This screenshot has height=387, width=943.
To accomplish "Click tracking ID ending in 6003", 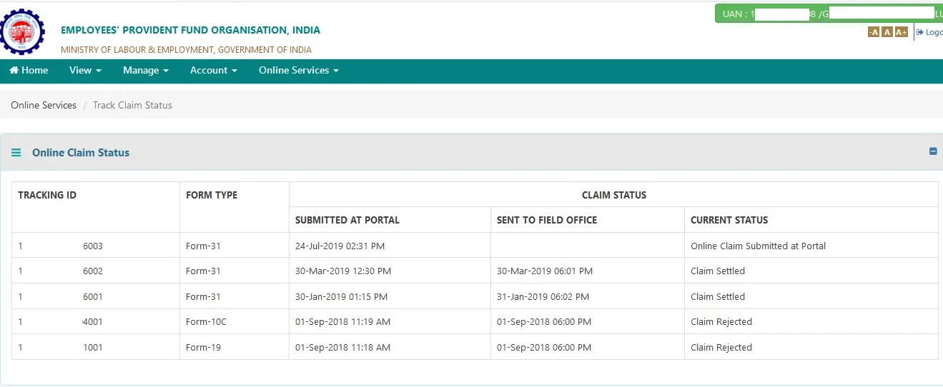I will click(x=61, y=246).
